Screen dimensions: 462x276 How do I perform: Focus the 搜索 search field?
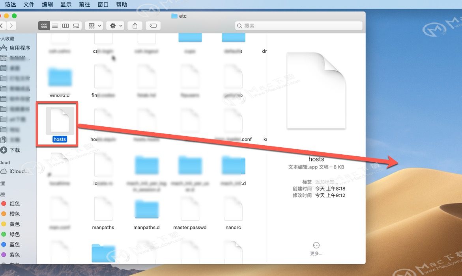point(299,26)
